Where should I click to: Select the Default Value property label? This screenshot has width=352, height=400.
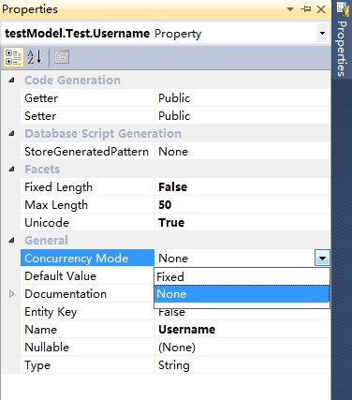pos(60,276)
